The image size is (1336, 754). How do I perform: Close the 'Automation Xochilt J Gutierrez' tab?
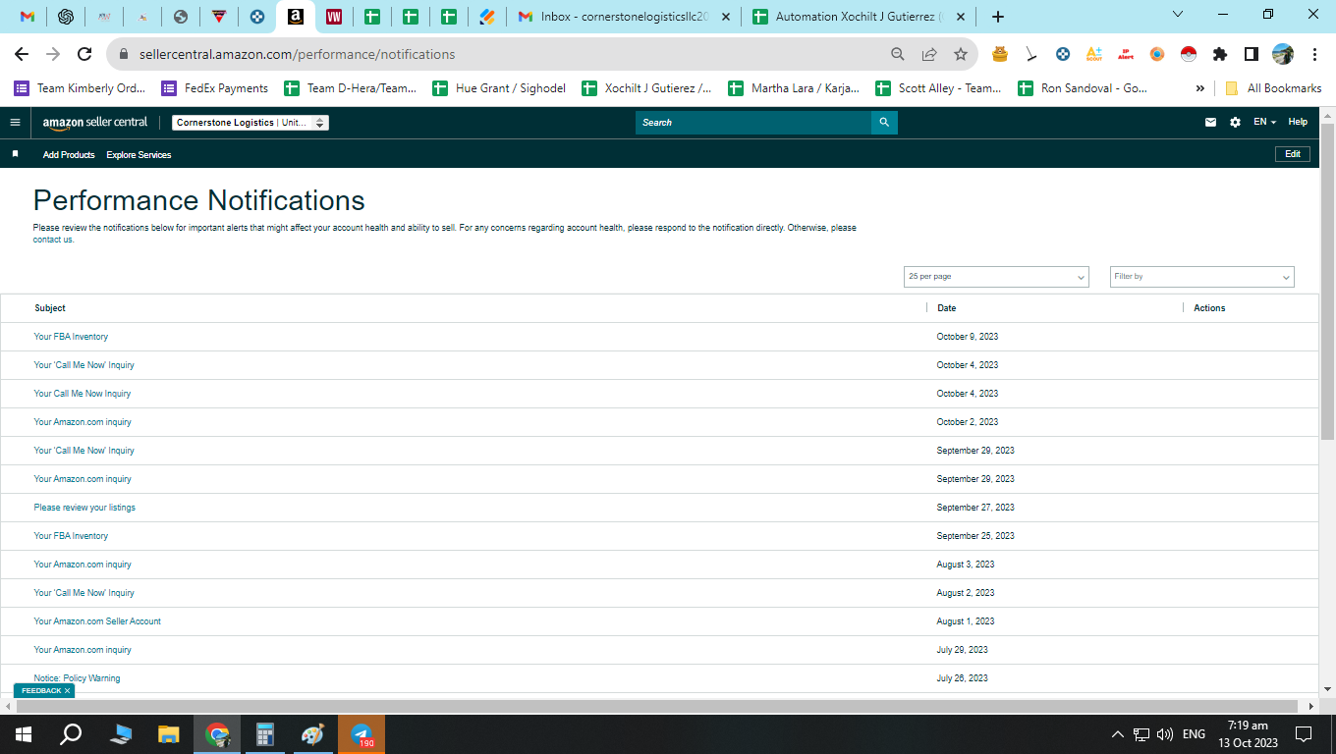[961, 17]
